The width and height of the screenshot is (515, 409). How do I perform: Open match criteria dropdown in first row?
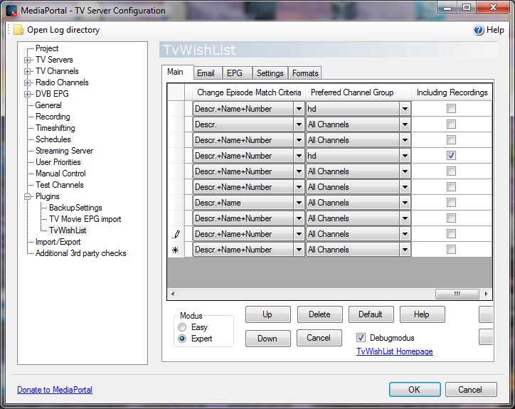299,109
